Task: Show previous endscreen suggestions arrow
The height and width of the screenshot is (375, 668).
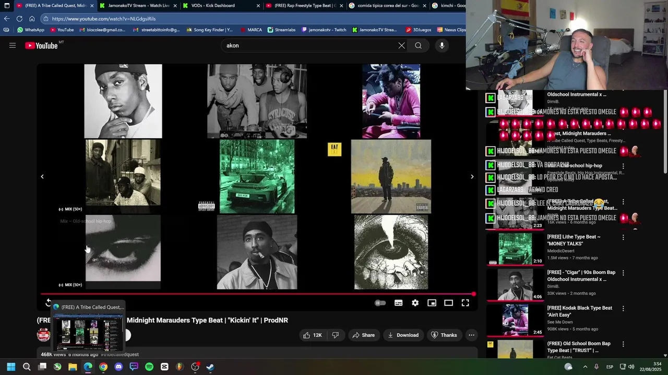Action: point(42,177)
